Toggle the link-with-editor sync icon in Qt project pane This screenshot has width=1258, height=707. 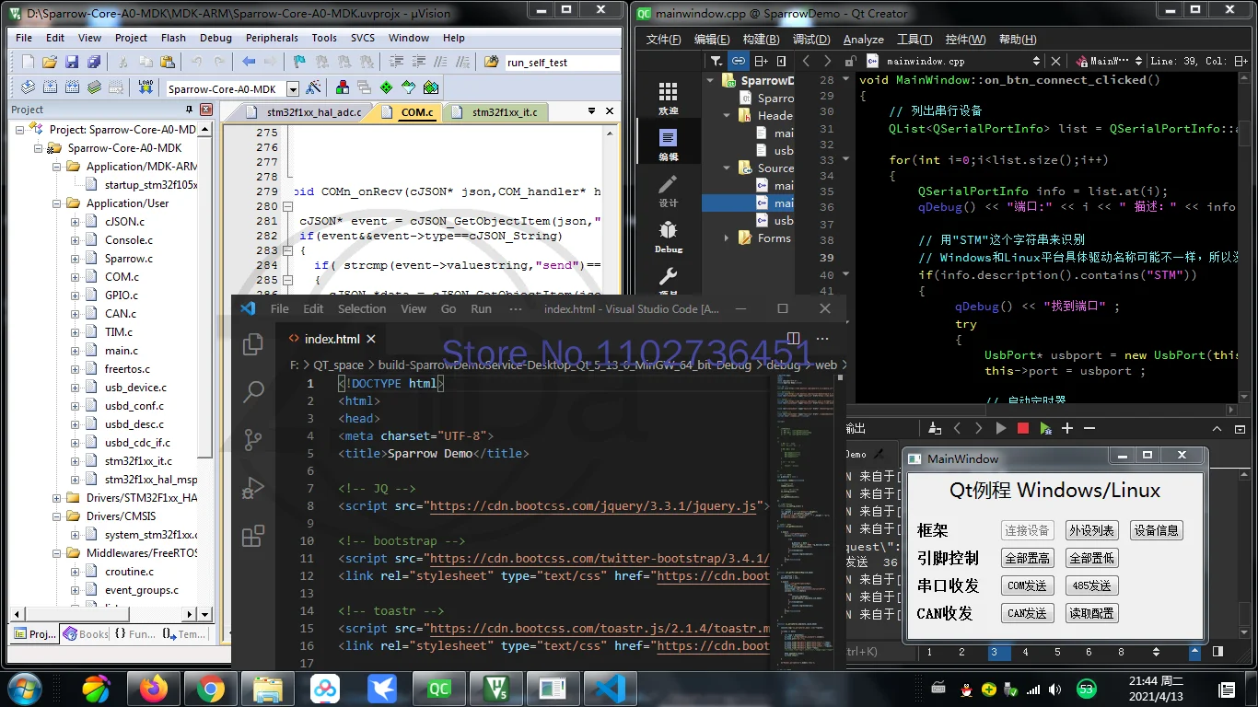[739, 61]
